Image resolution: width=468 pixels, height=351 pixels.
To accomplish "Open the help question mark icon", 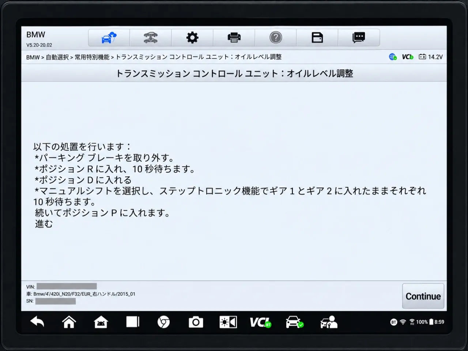I will pos(276,38).
